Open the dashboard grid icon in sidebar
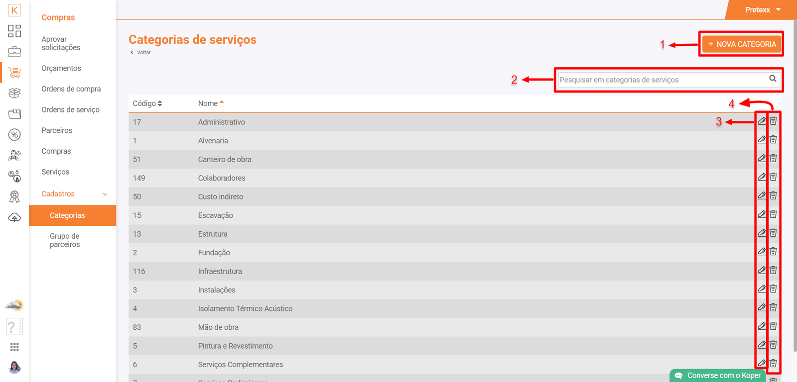Image resolution: width=797 pixels, height=382 pixels. 14,31
